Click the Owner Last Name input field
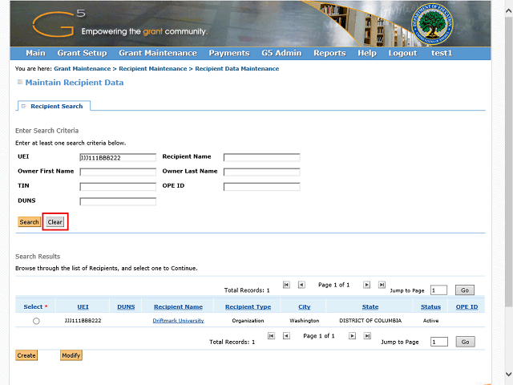The height and width of the screenshot is (385, 513). tap(262, 172)
